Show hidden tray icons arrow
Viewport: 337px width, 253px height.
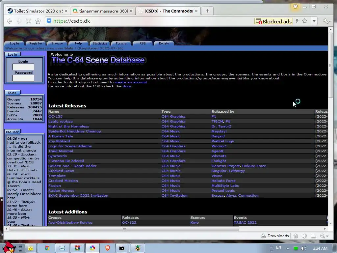pos(288,248)
